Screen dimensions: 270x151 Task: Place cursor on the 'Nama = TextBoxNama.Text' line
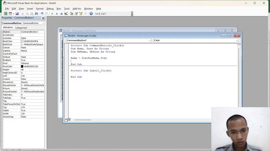tap(89, 58)
